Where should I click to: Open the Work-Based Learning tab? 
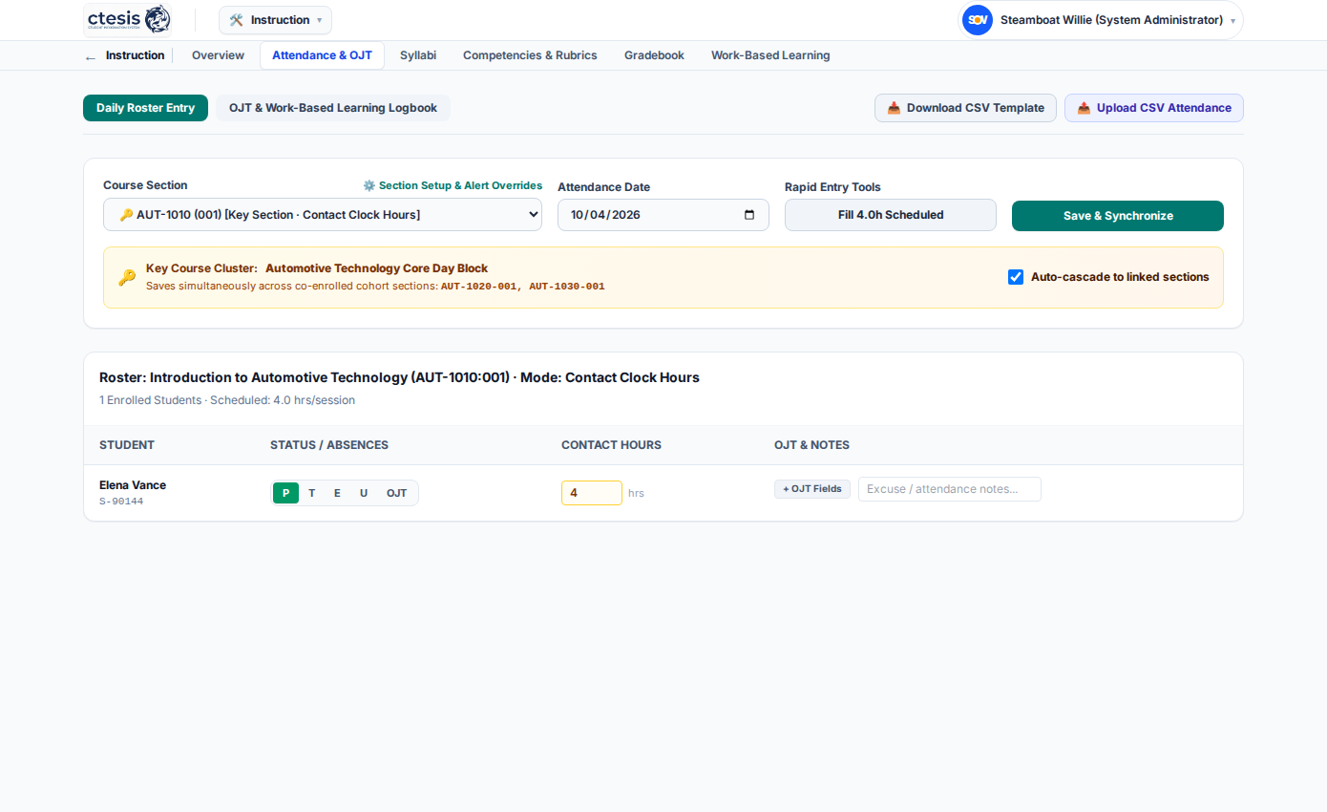point(770,55)
